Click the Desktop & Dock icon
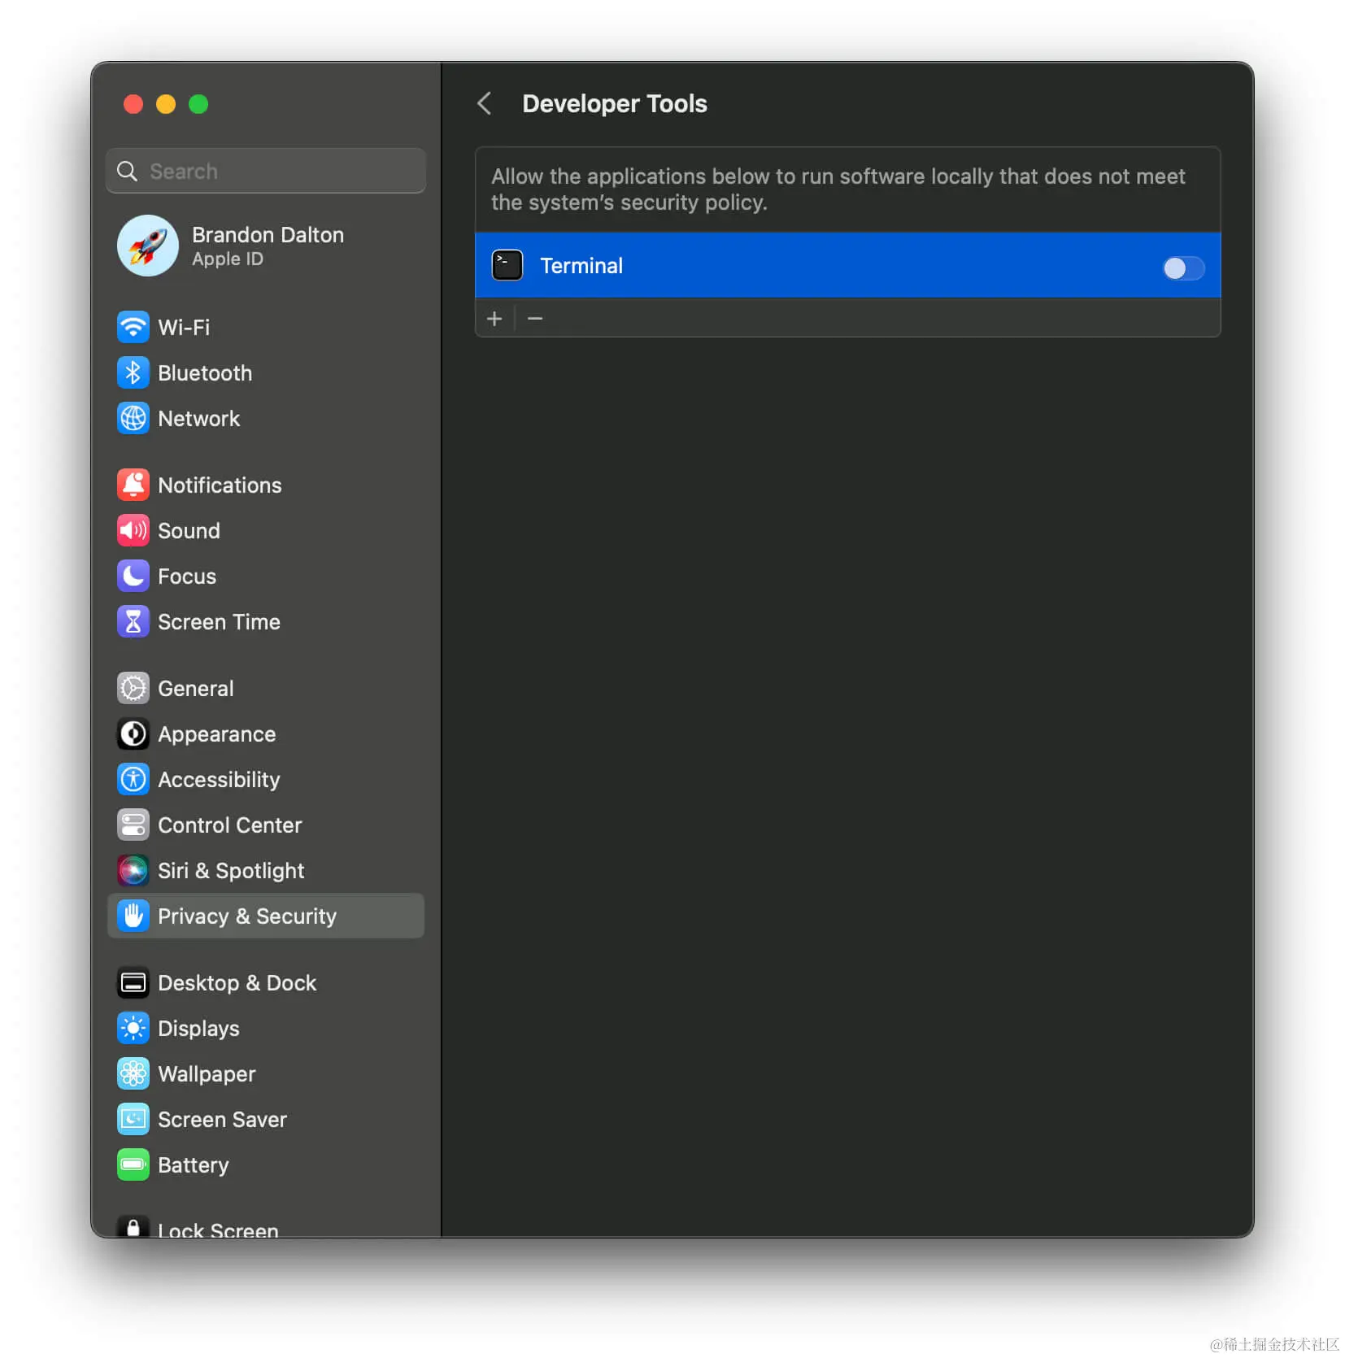The height and width of the screenshot is (1358, 1345). point(133,982)
